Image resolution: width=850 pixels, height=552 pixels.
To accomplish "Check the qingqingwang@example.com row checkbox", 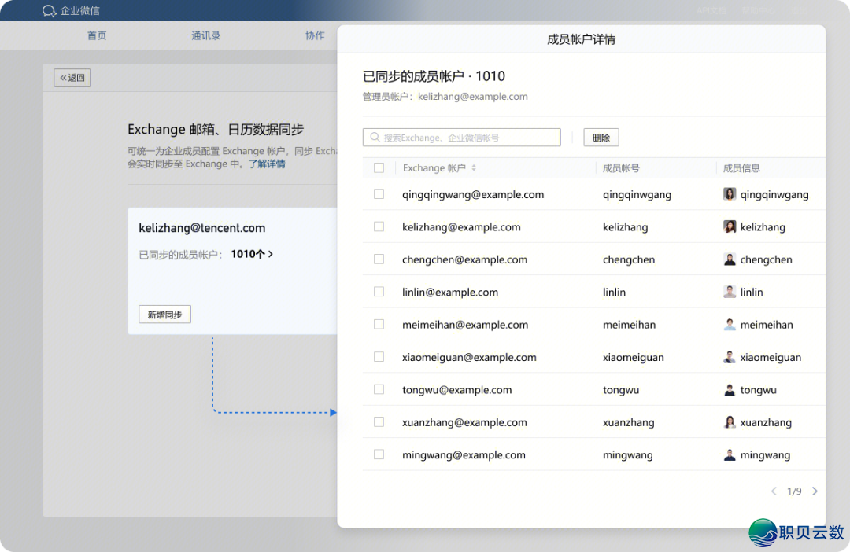I will pos(379,193).
